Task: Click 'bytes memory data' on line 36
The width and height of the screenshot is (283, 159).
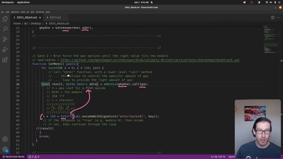Action: pos(82,84)
